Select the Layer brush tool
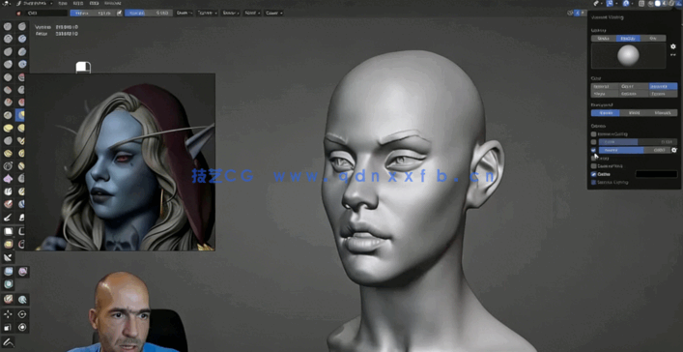The height and width of the screenshot is (352, 683). point(22,52)
